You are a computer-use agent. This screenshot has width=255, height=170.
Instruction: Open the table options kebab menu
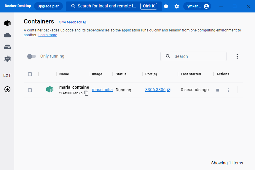tap(237, 56)
